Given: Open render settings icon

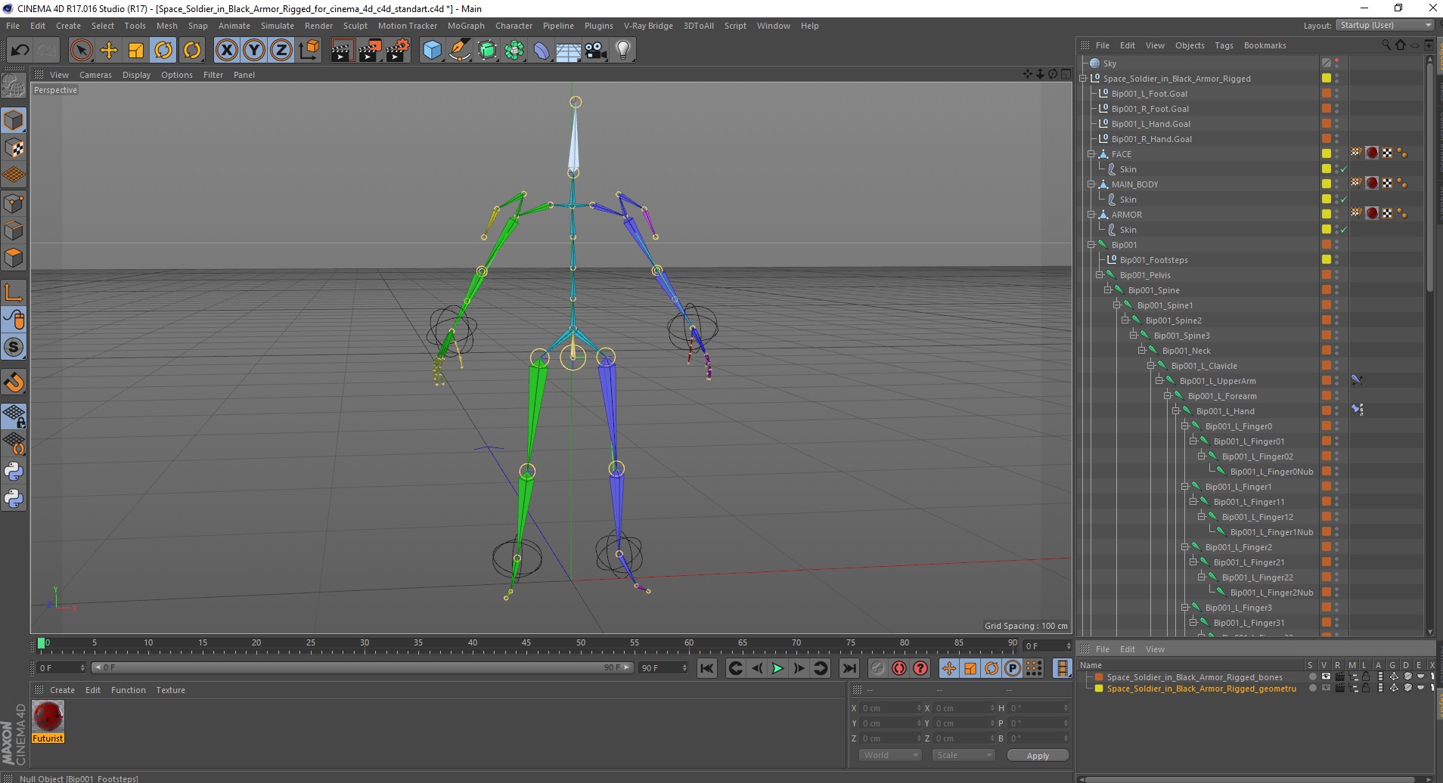Looking at the screenshot, I should coord(398,51).
